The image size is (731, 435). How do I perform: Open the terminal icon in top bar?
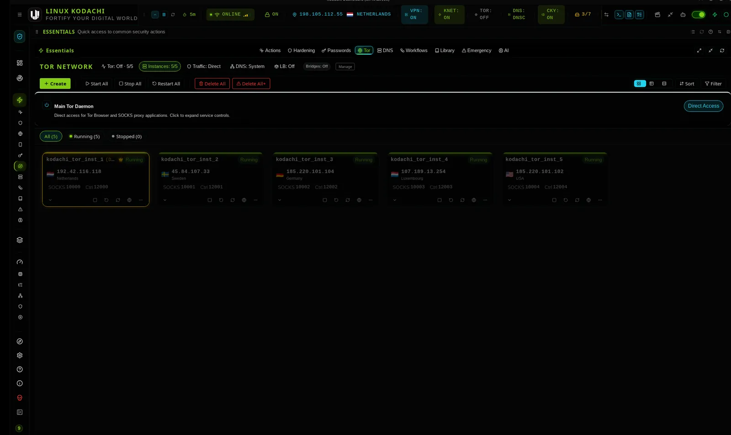(x=619, y=15)
